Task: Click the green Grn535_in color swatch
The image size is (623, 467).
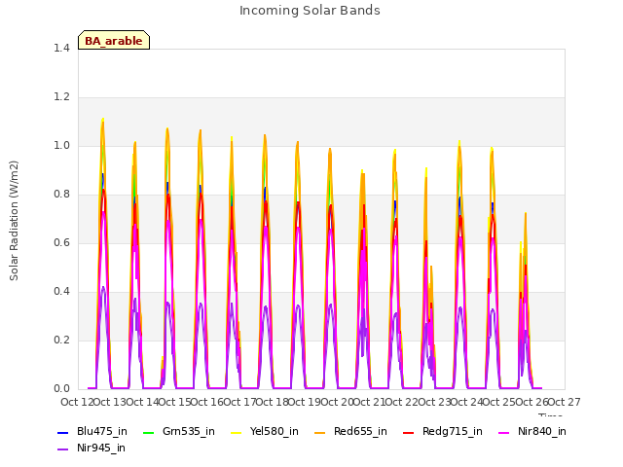Action: pyautogui.click(x=148, y=432)
